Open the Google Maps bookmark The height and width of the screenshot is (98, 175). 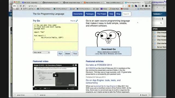114,9
